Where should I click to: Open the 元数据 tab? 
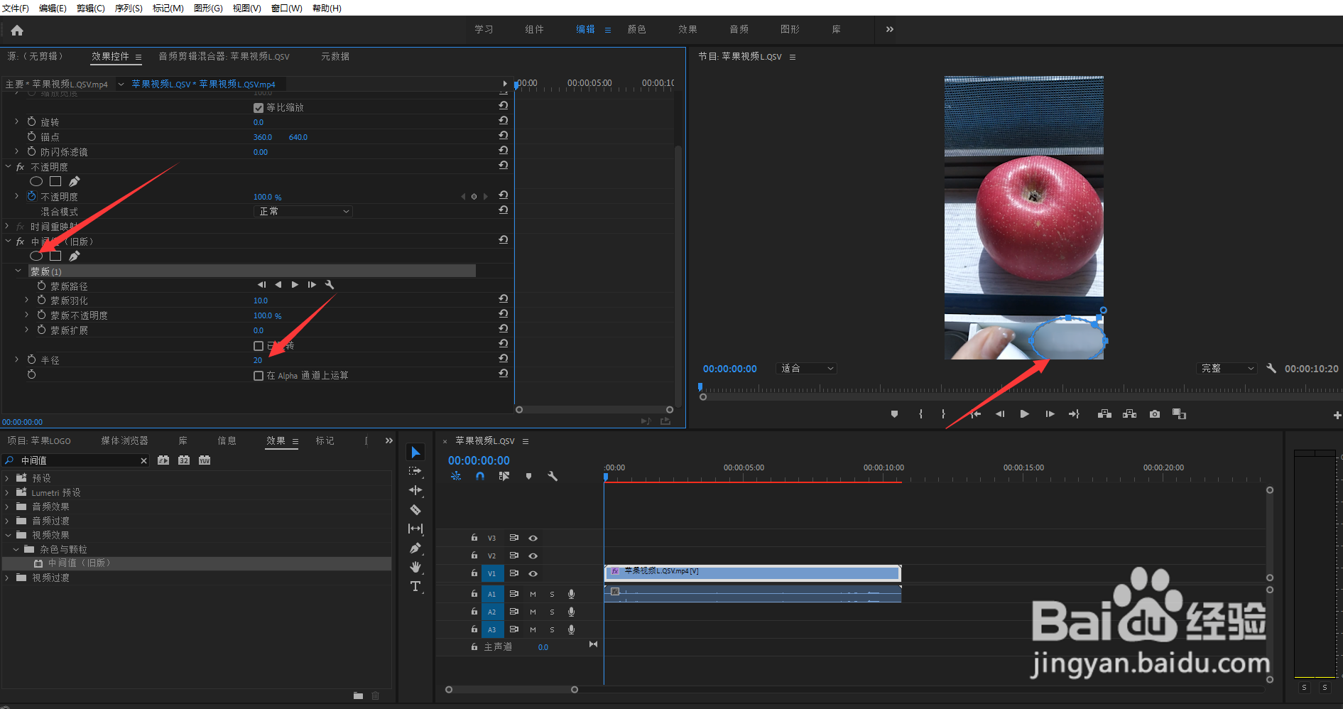[x=335, y=56]
